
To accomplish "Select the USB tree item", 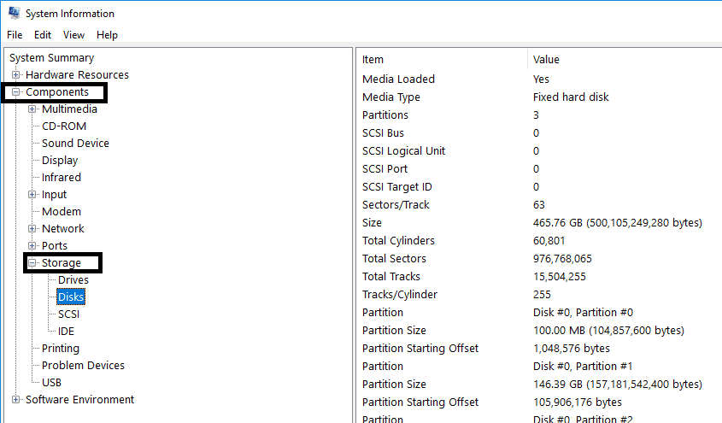I will point(51,383).
